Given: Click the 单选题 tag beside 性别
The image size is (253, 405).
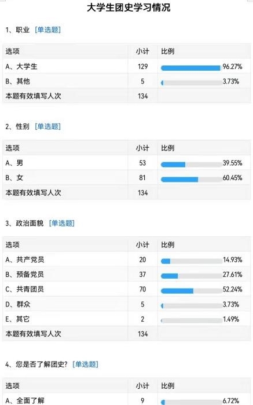Looking at the screenshot, I should (x=47, y=126).
